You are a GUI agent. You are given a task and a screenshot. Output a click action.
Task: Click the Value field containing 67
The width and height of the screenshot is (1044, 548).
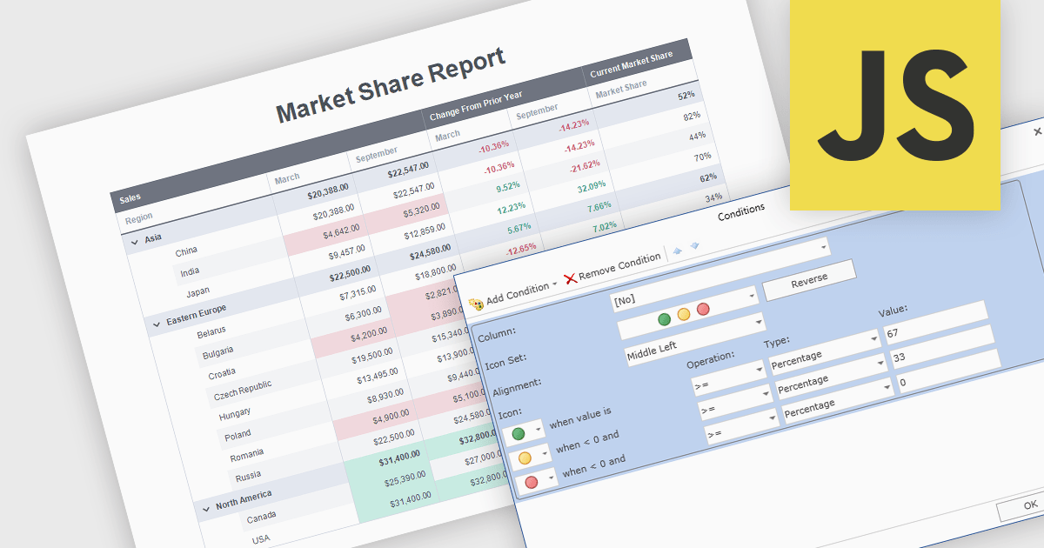(935, 324)
